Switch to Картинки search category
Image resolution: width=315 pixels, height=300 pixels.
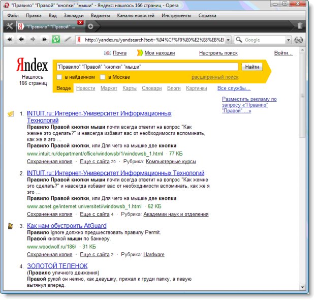pos(197,88)
